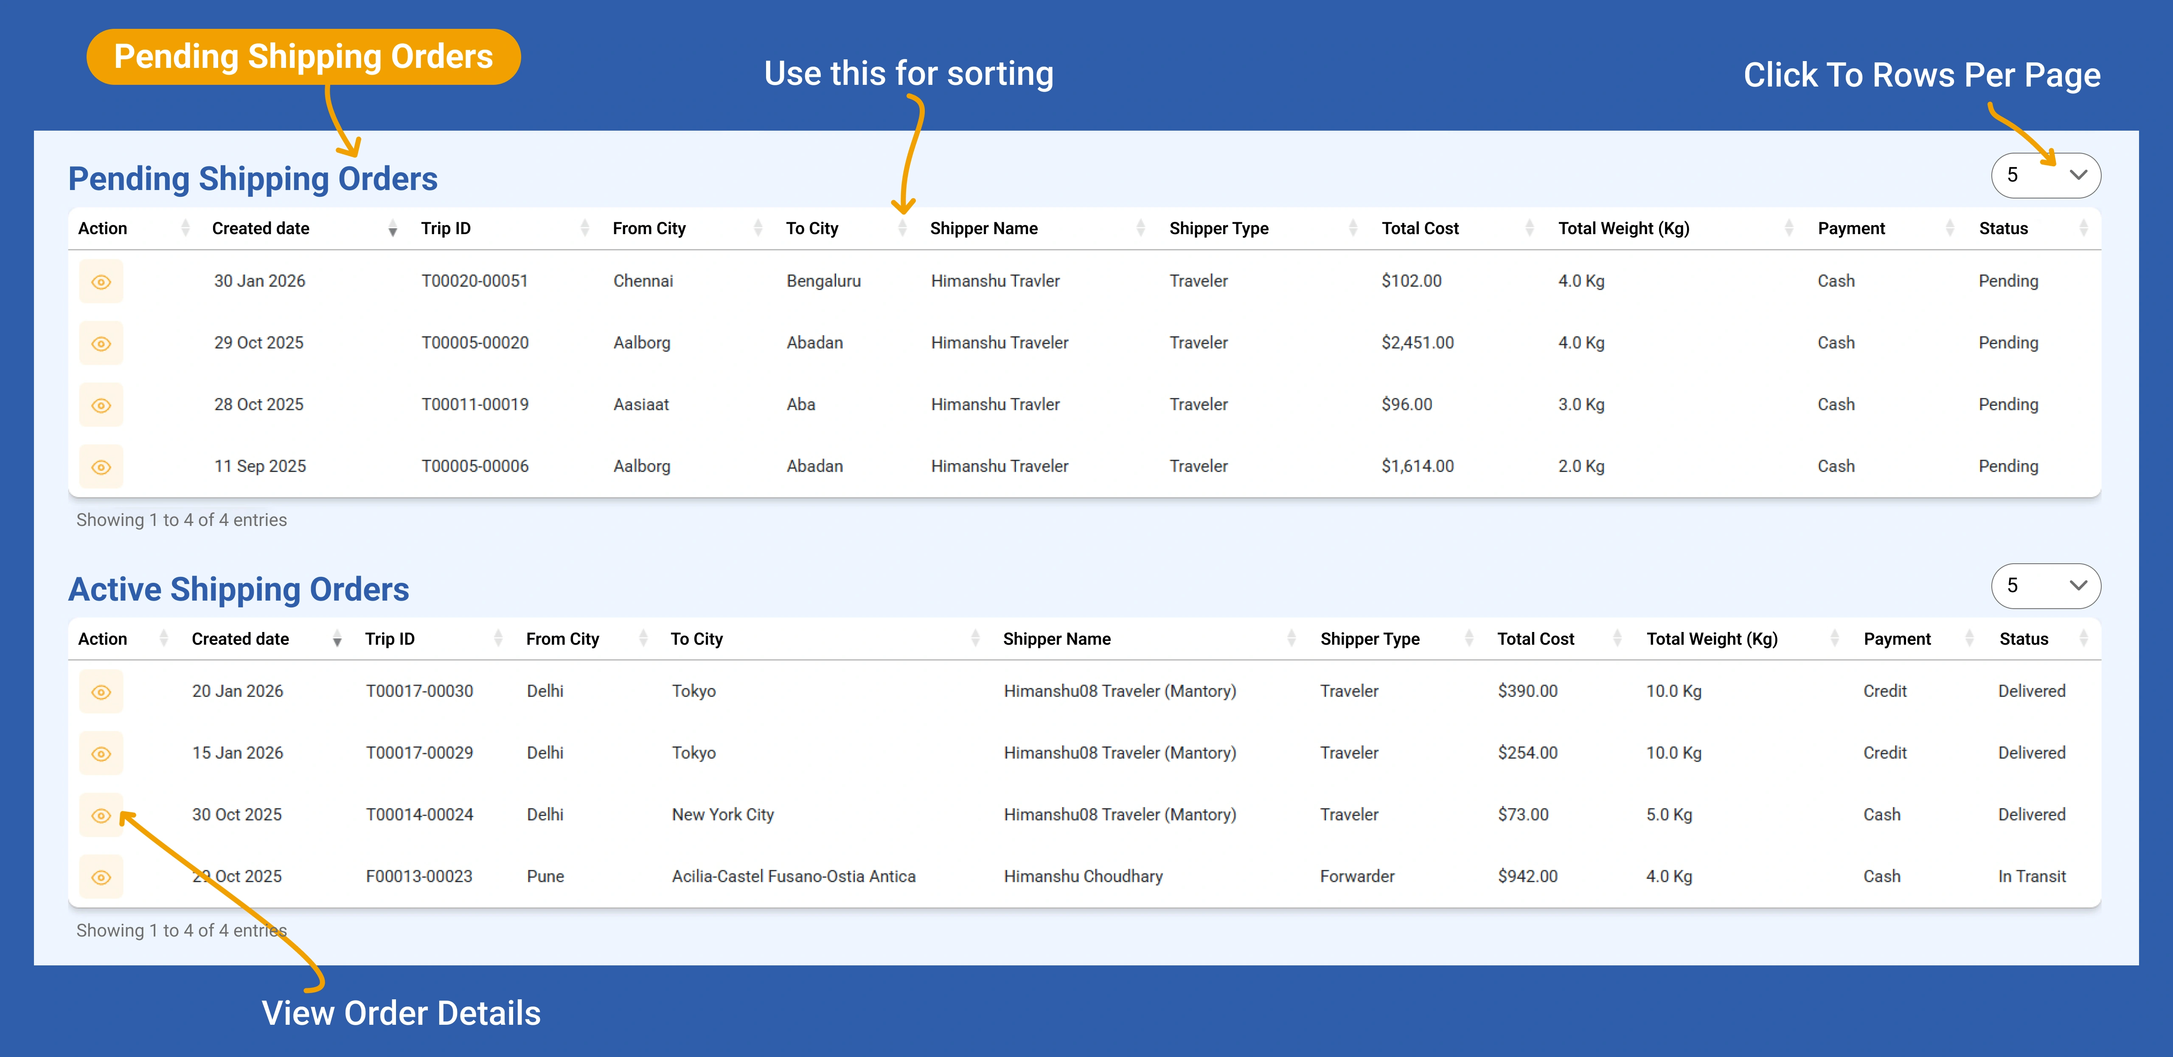
Task: View order details for trip T00017-00029
Action: tap(101, 754)
